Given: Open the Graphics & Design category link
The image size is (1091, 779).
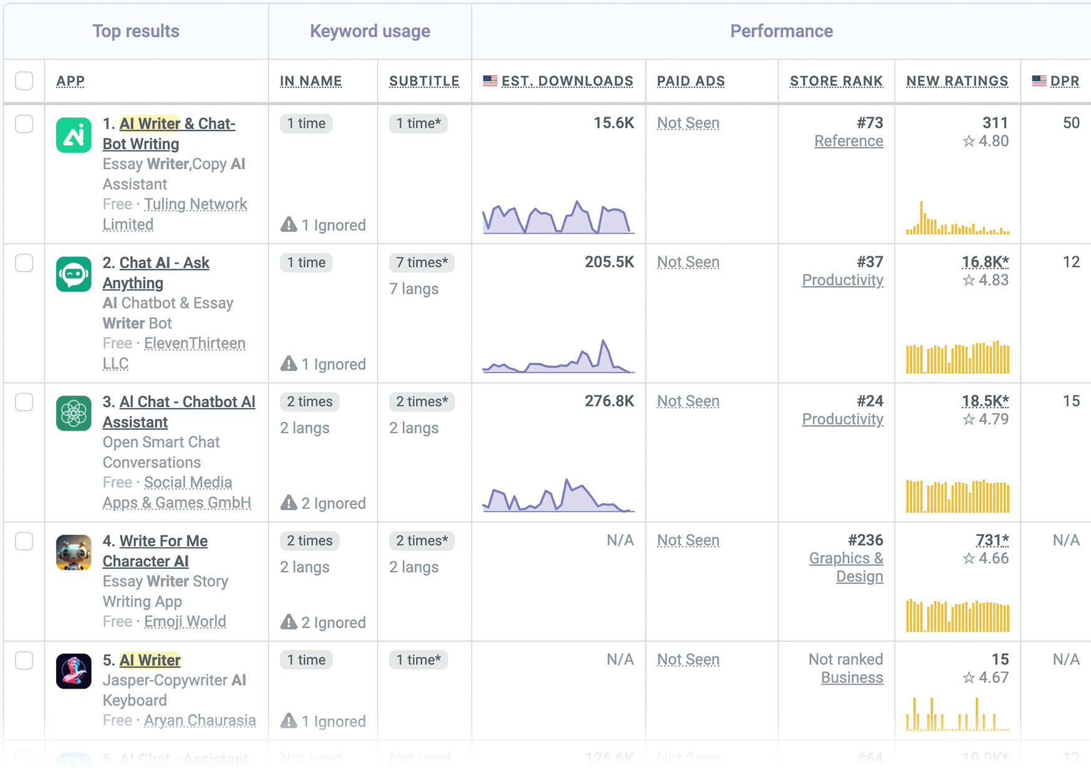Looking at the screenshot, I should 846,567.
